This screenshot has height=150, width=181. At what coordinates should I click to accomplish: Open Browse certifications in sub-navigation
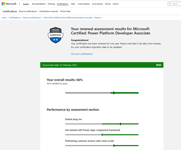tap(28, 11)
